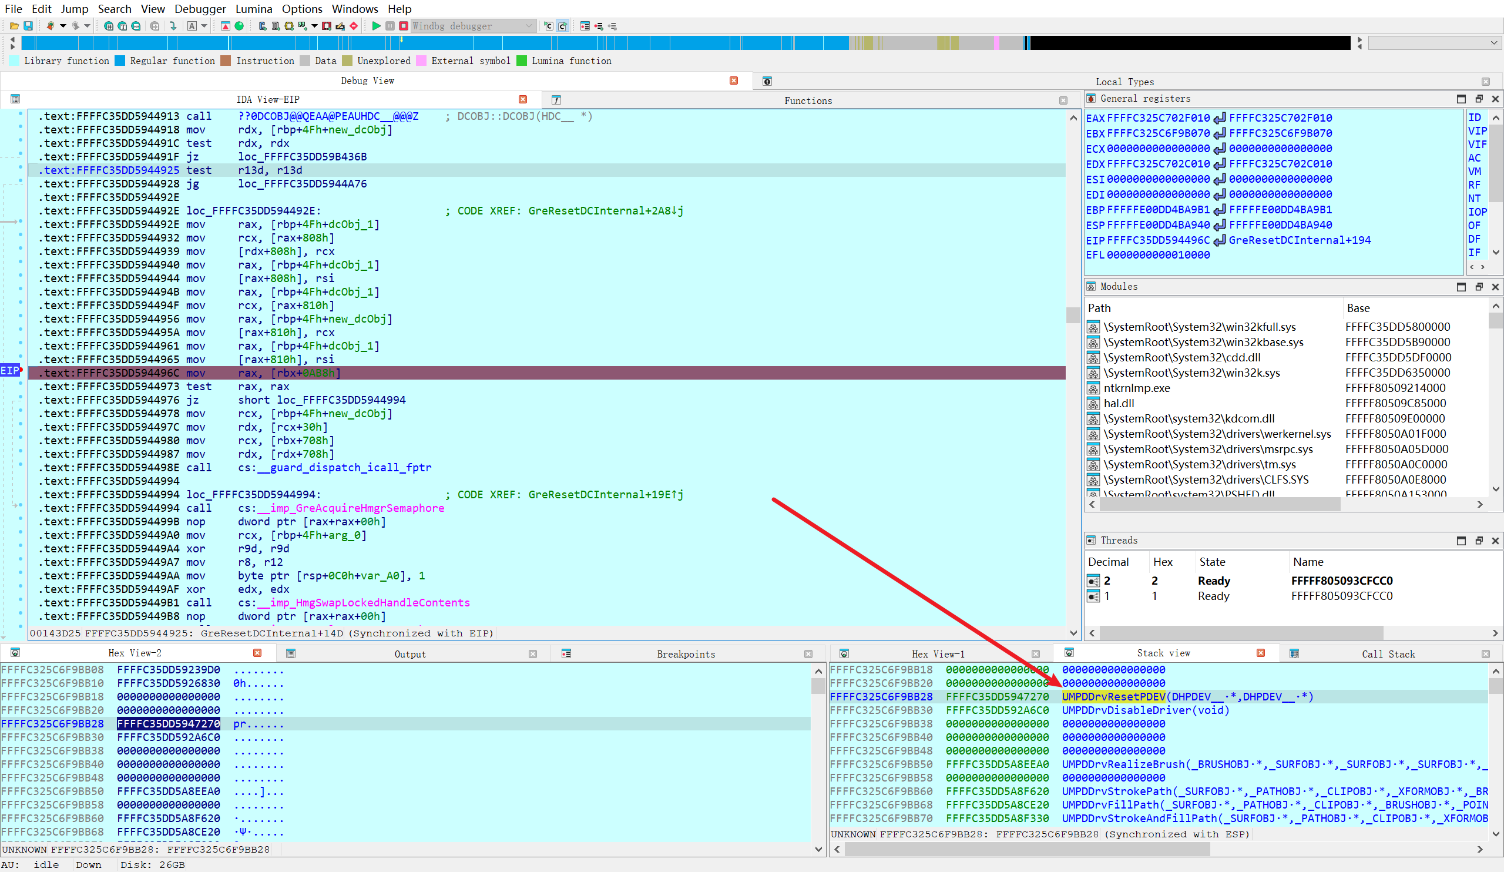Click the Regular function blue color swatch
The width and height of the screenshot is (1504, 872).
coord(120,61)
